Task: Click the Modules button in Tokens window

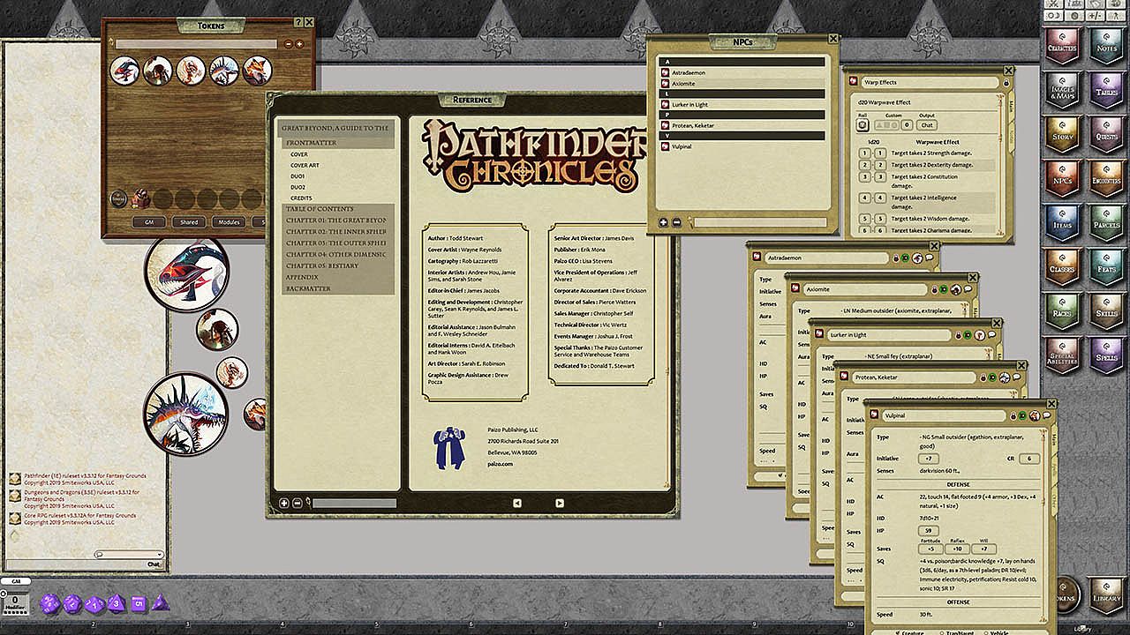Action: point(230,222)
